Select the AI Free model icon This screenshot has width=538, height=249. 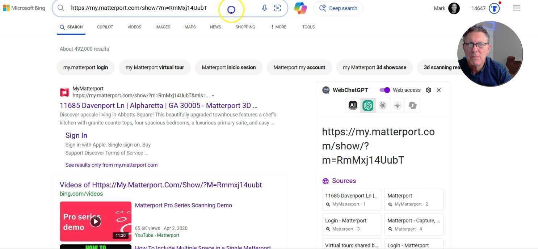(x=353, y=105)
